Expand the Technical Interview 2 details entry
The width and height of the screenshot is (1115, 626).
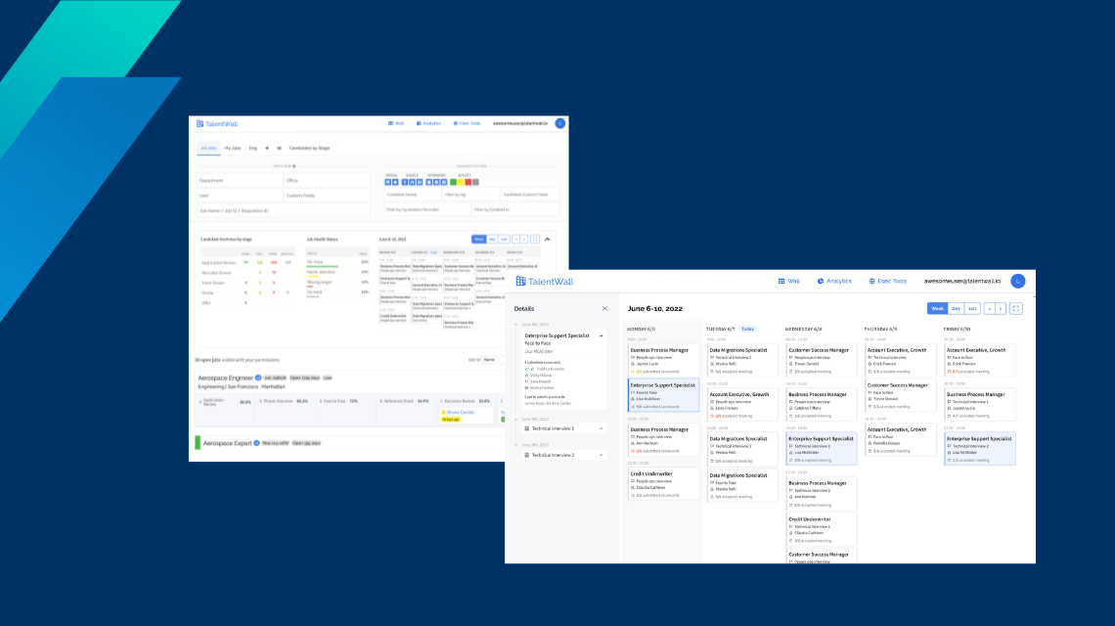tap(601, 455)
